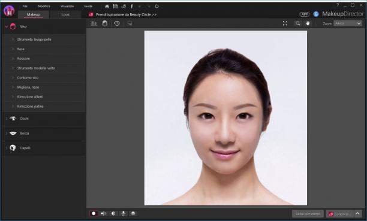Open the Modifica menu
The width and height of the screenshot is (367, 221).
(x=44, y=7)
